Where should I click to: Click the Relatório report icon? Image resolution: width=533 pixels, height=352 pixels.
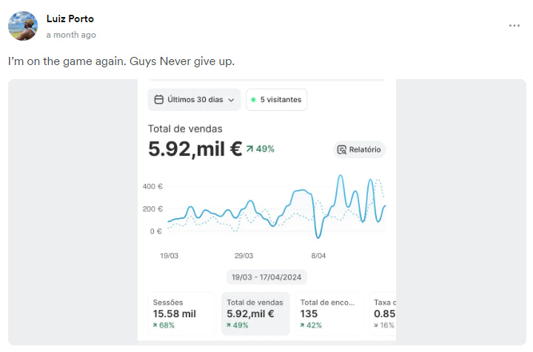coord(342,149)
